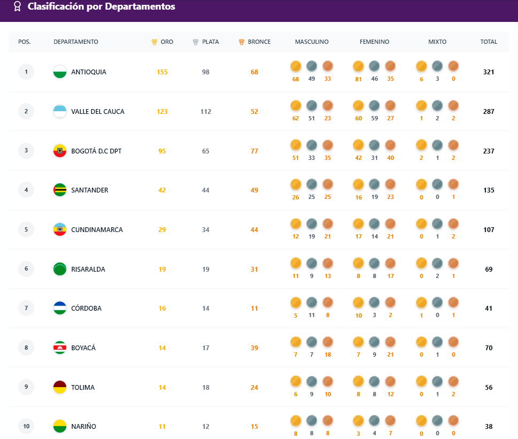Click the TOTAL column header
This screenshot has height=439, width=518.
[x=488, y=41]
